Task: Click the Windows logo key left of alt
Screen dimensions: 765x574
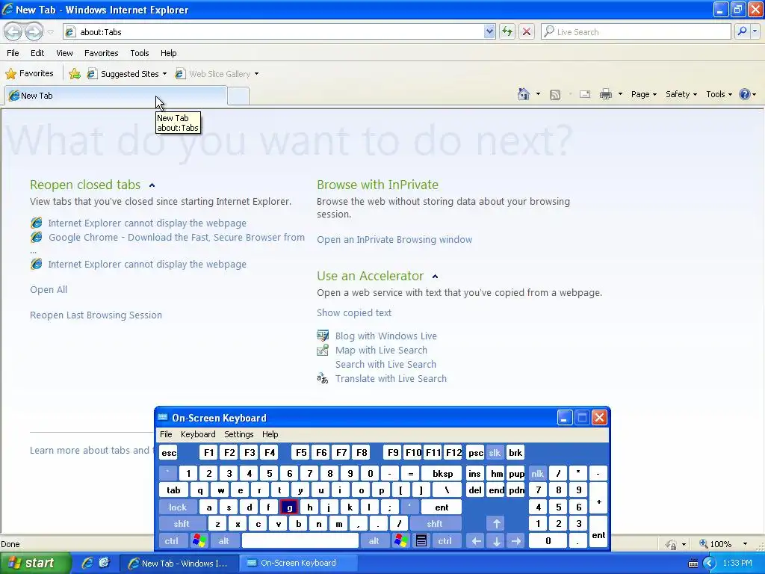Action: (199, 541)
